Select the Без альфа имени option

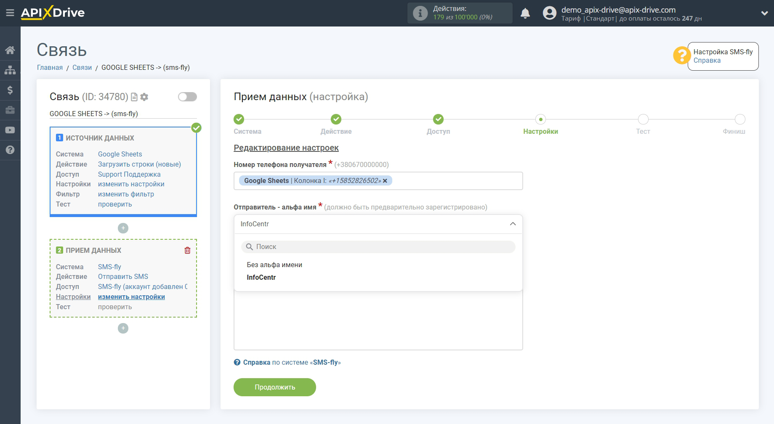(x=274, y=265)
